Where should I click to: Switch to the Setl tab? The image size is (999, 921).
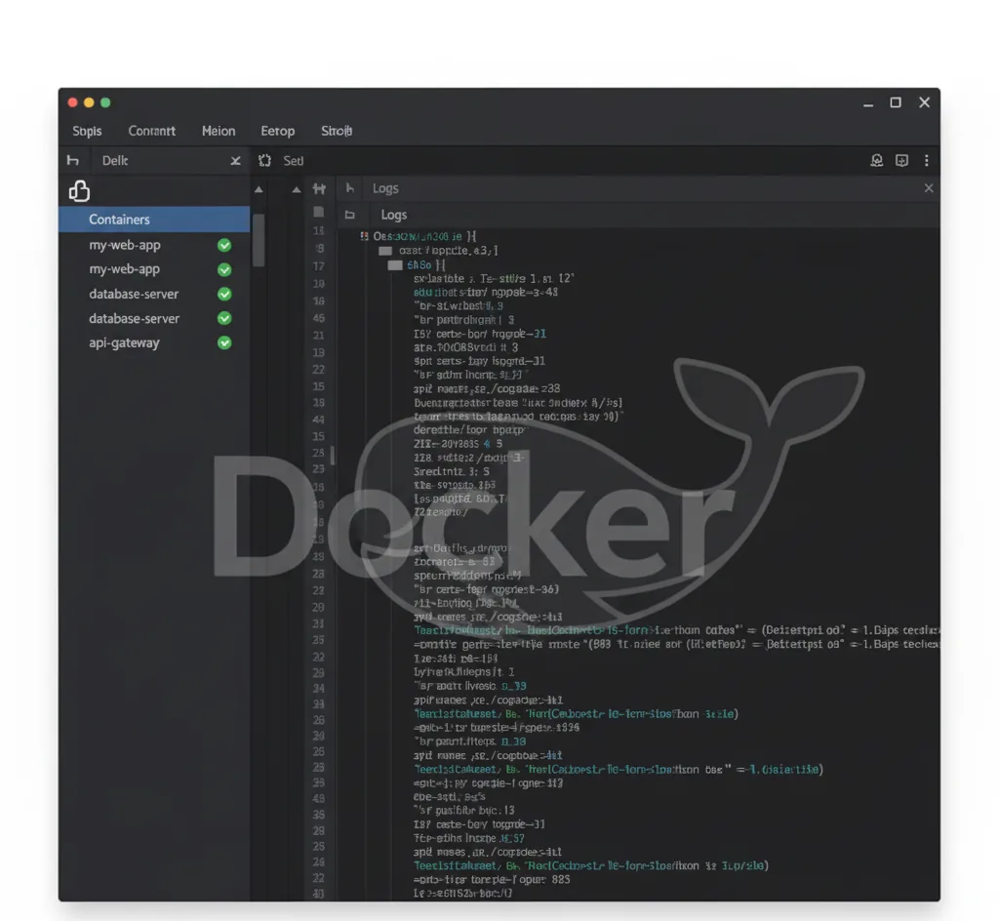pyautogui.click(x=293, y=161)
